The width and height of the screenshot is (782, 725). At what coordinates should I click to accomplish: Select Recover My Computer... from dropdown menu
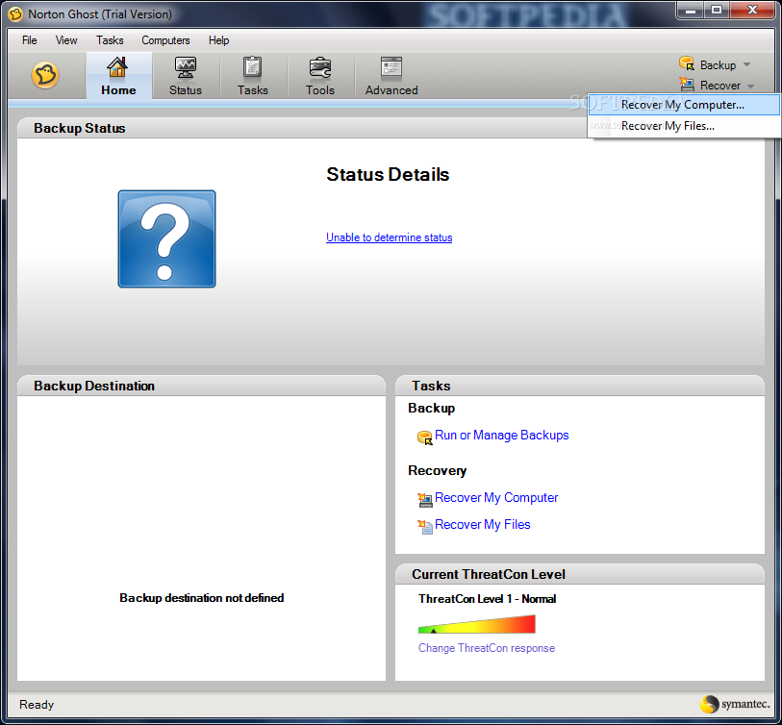coord(684,105)
